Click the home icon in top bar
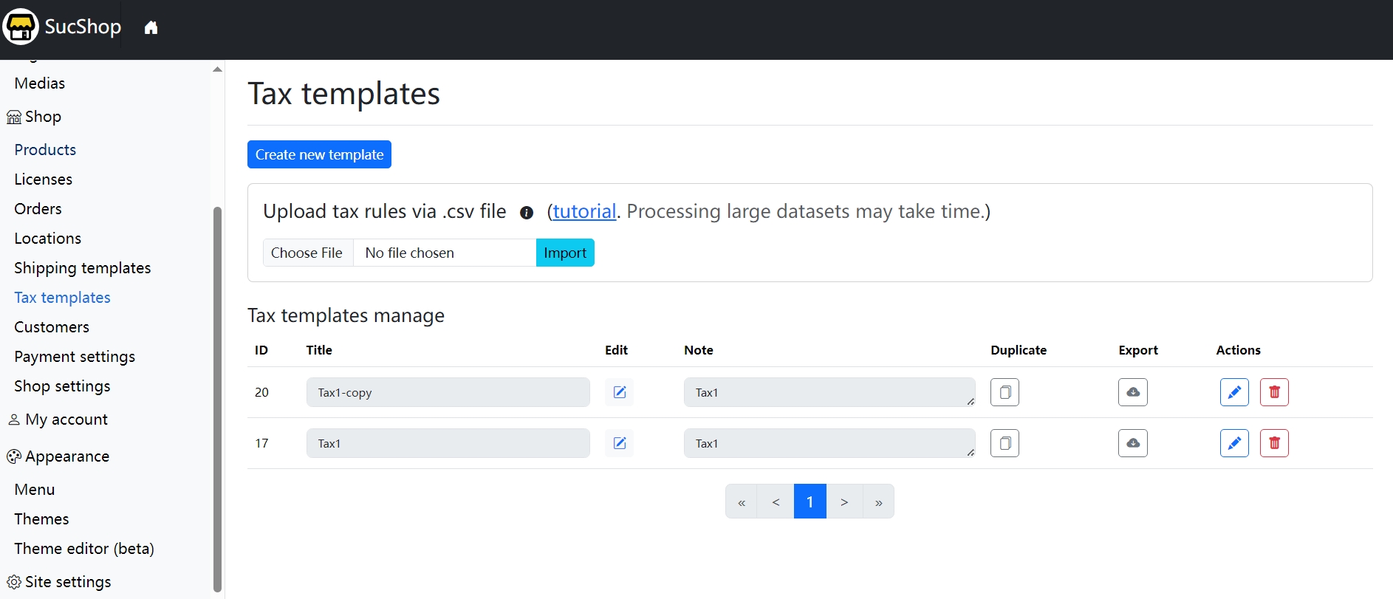Screen dimensions: 1393x599 pos(151,28)
